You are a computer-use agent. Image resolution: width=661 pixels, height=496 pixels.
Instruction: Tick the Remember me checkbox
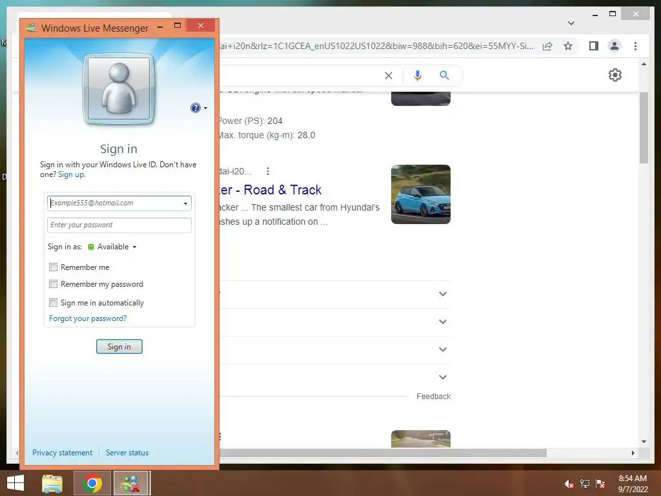53,267
